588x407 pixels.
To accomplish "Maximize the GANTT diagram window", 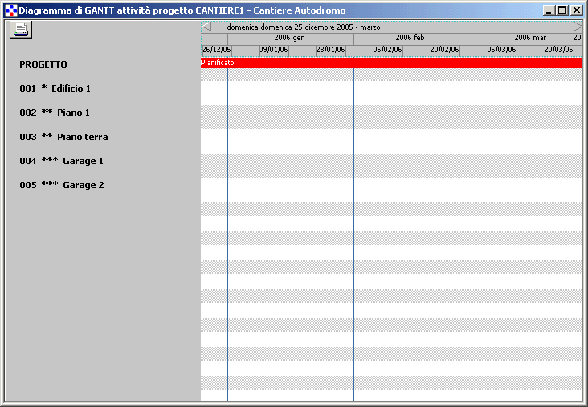I will [561, 10].
